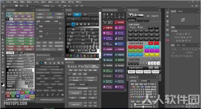Select the Eyedropper tool
201x109 pixels.
coord(3,29)
